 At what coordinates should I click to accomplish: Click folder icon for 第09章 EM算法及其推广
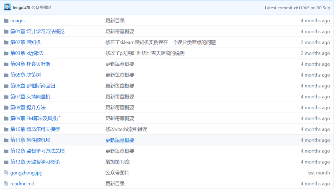point(6,118)
